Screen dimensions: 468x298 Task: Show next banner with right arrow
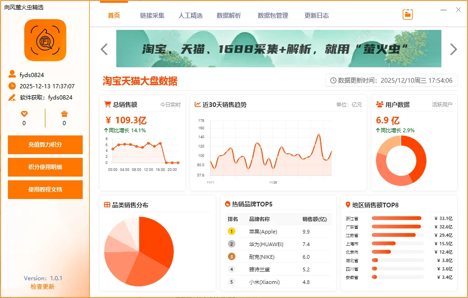tap(453, 49)
